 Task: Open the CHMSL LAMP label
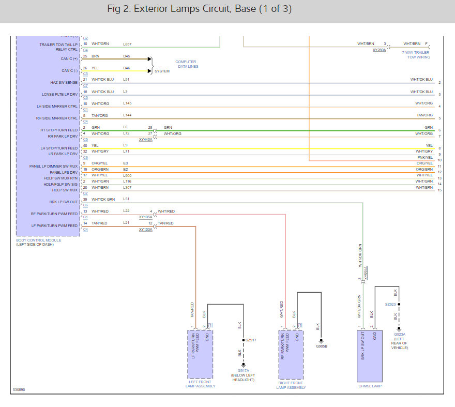370,386
